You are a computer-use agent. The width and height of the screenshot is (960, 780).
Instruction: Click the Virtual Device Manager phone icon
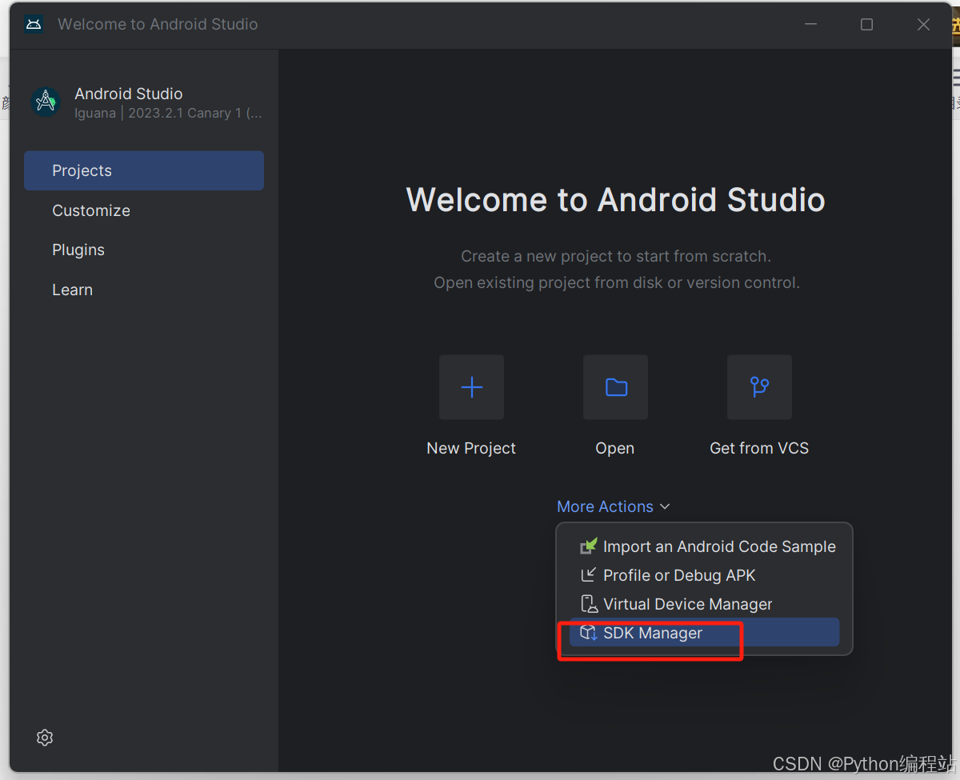click(589, 604)
